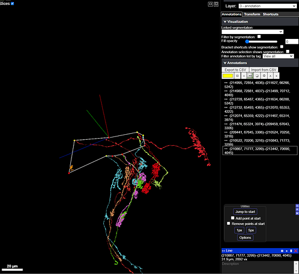Close the Line details panel with red X
299x274 pixels.
[x=296, y=251]
